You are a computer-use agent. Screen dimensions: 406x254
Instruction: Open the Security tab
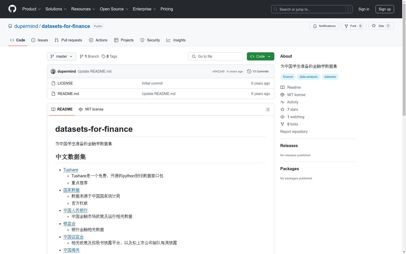click(150, 40)
